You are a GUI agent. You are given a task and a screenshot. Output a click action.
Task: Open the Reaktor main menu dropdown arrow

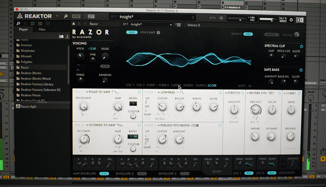pyautogui.click(x=57, y=16)
